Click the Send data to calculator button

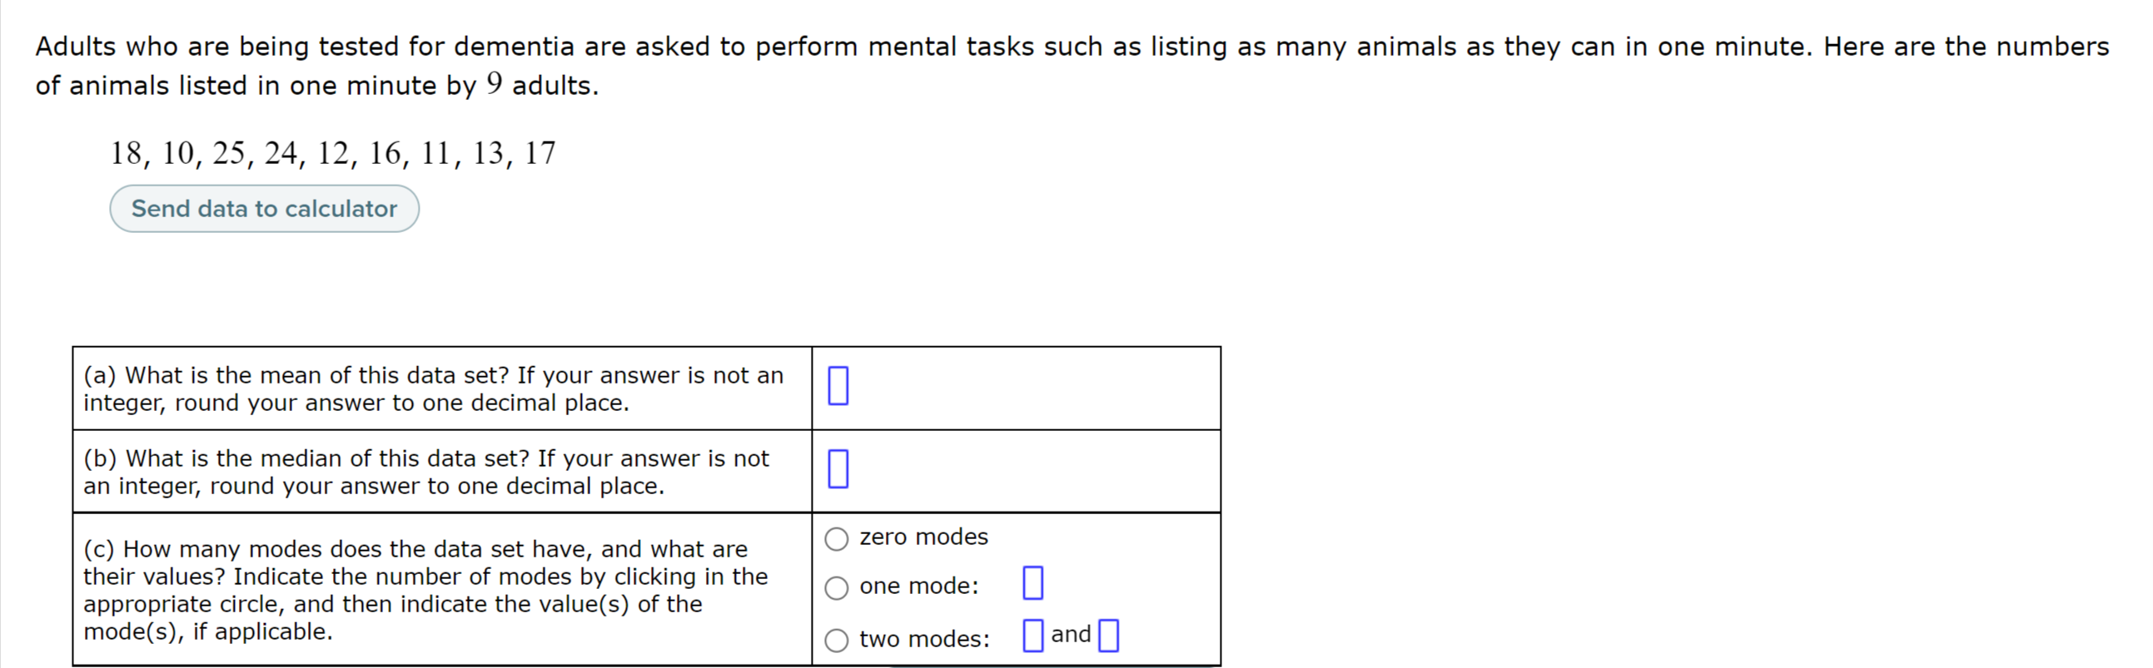[263, 208]
